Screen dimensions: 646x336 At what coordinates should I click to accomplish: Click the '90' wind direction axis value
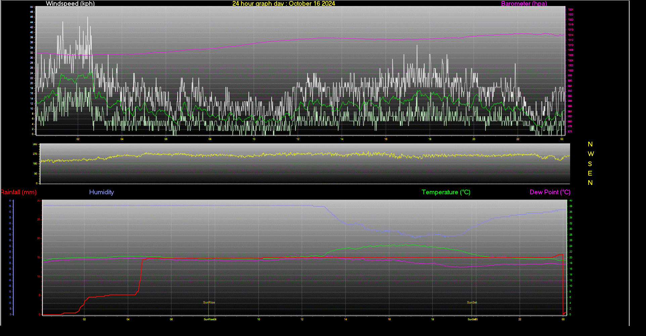pyautogui.click(x=36, y=174)
